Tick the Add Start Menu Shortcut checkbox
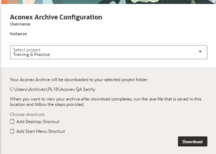 tap(12, 131)
